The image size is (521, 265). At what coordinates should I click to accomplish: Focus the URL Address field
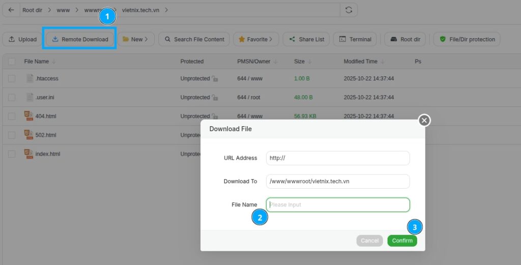pos(338,158)
